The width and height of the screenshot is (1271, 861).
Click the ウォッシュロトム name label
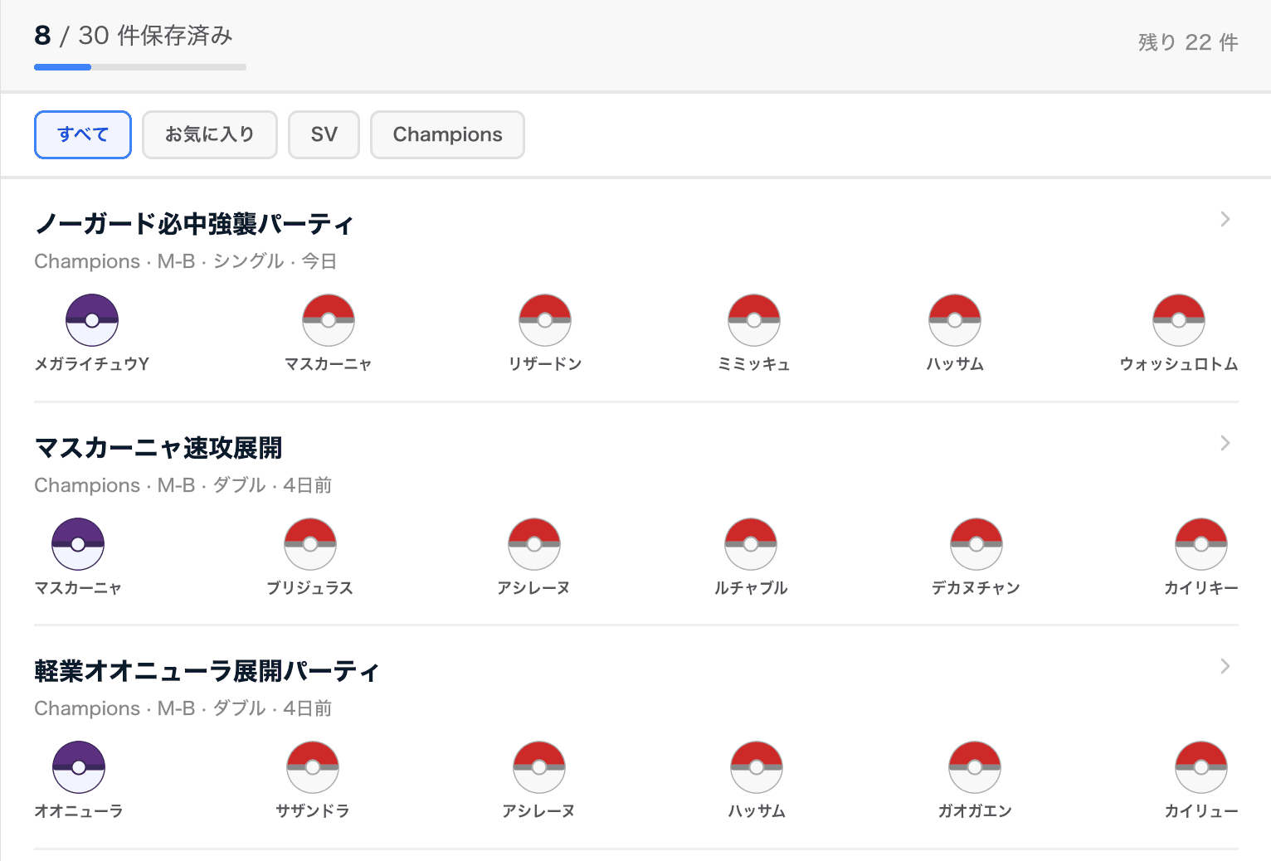click(x=1179, y=363)
